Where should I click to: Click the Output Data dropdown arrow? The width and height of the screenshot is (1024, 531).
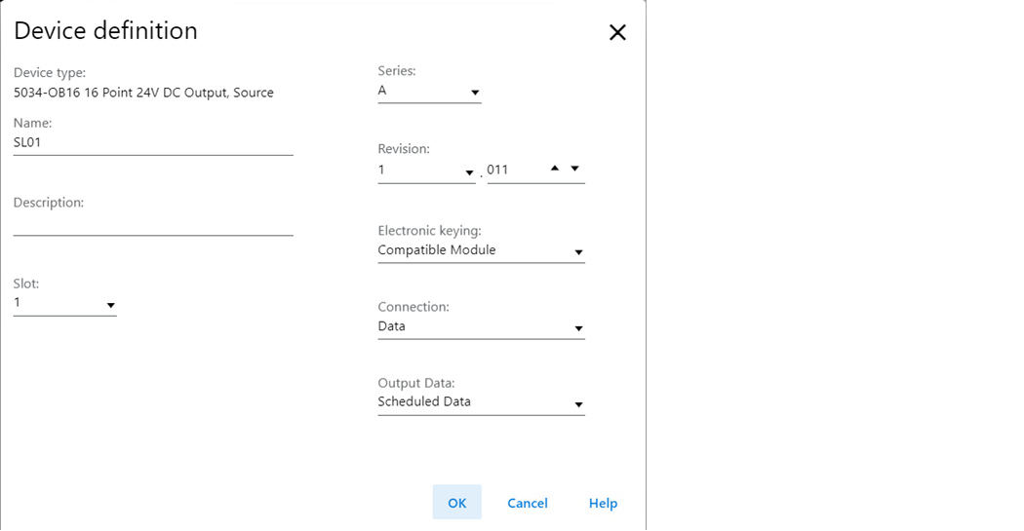pyautogui.click(x=578, y=405)
